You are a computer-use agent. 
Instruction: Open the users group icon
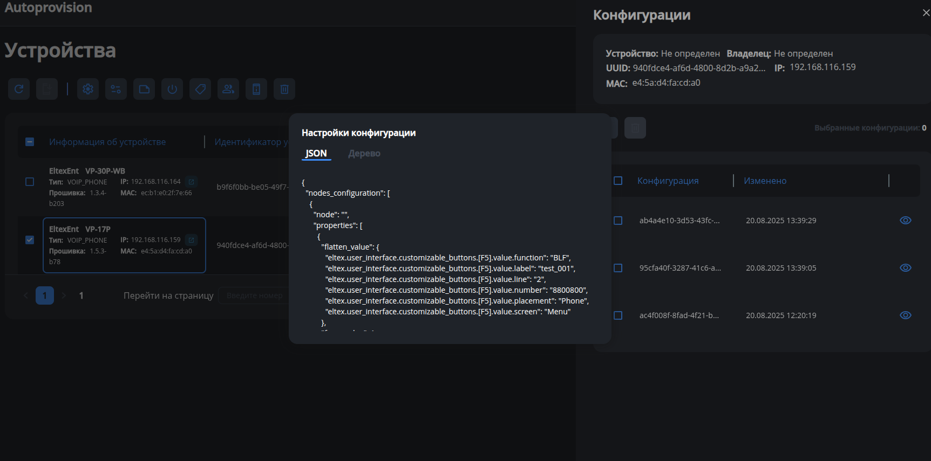228,89
